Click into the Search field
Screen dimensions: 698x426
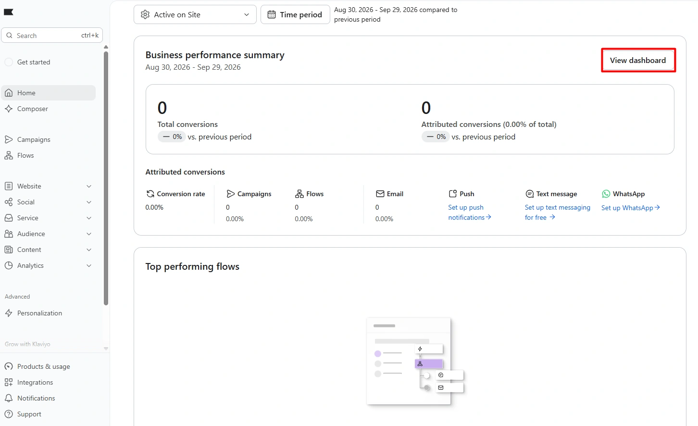52,35
